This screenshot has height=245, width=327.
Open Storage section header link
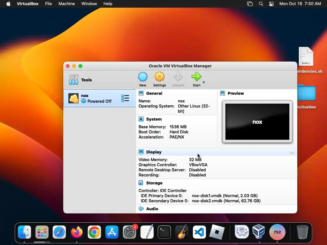tap(154, 183)
